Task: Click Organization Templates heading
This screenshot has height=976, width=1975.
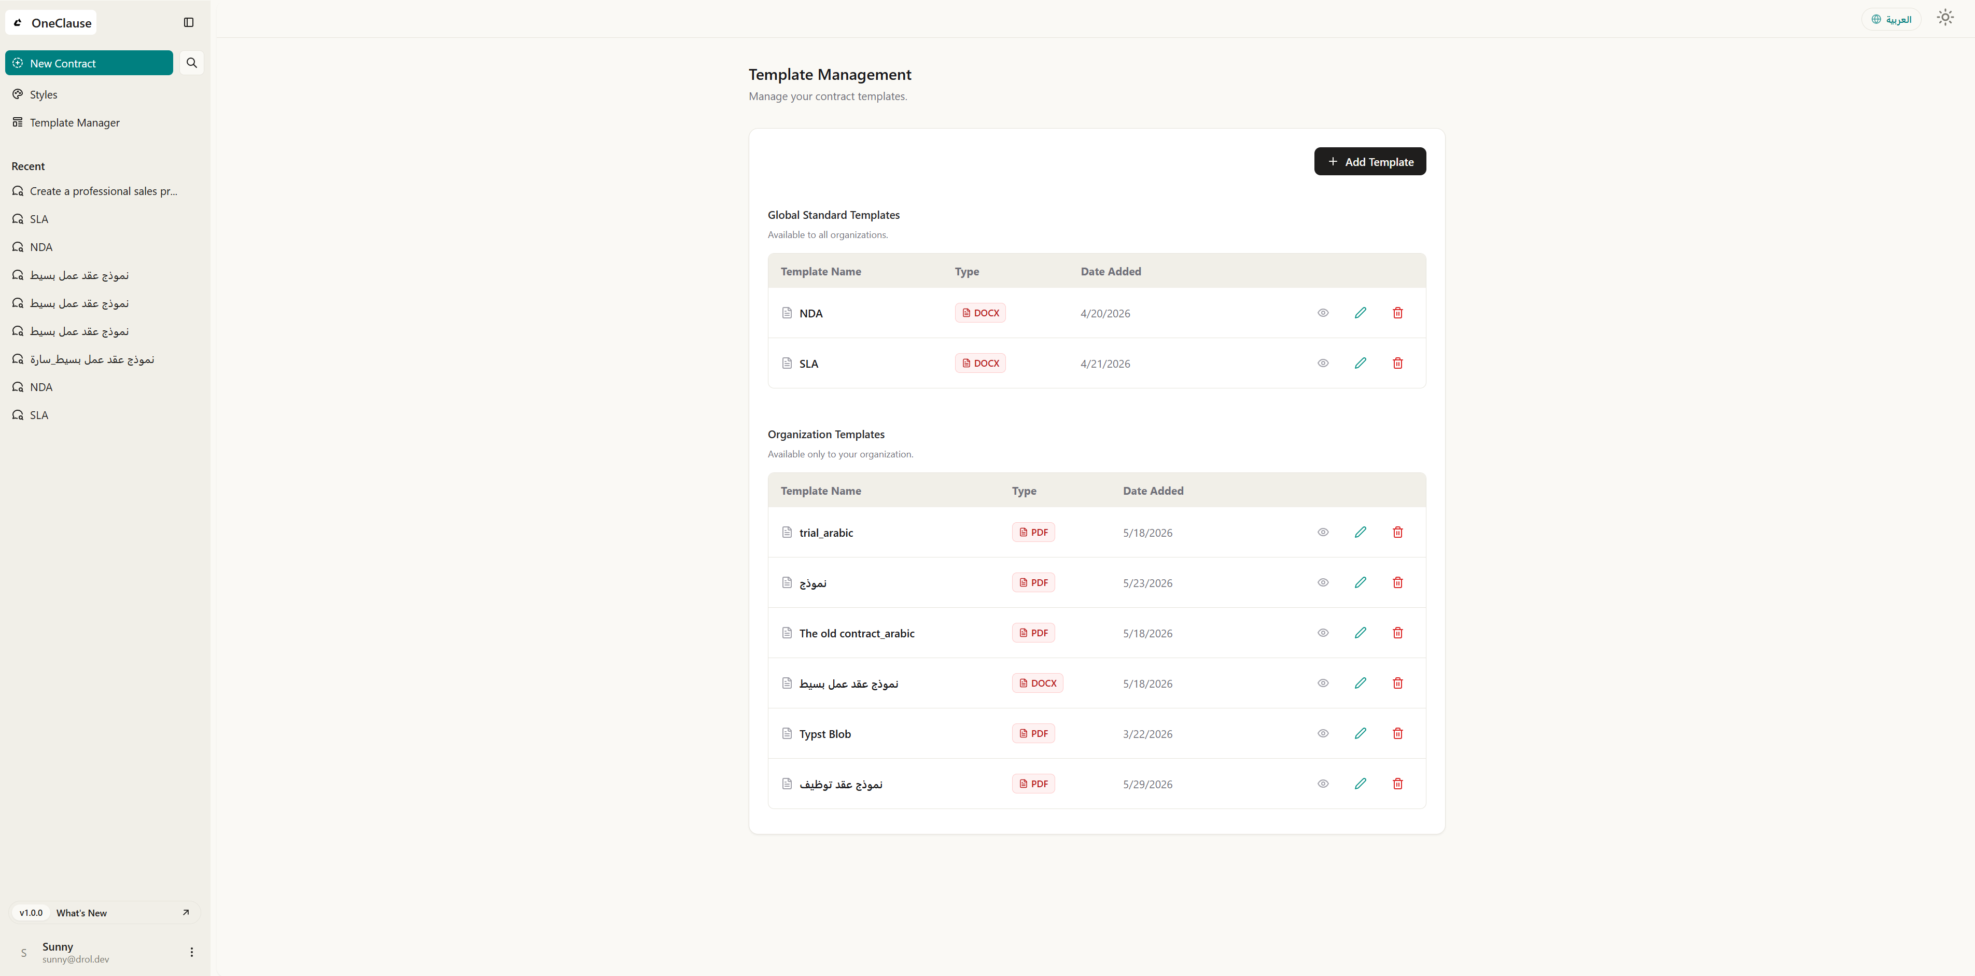Action: pos(826,434)
